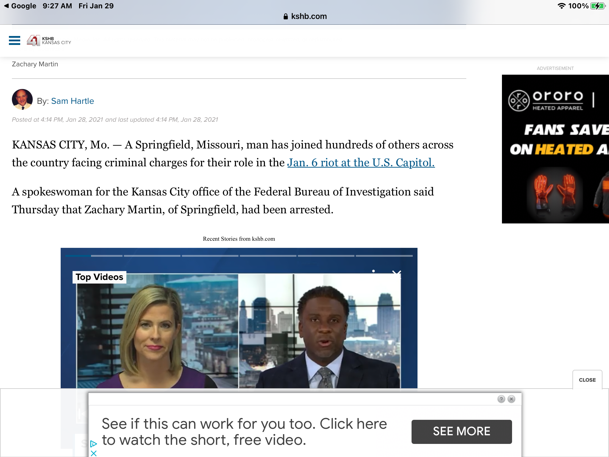Click the AdChoices triangle icon
Viewport: 609px width, 457px height.
[x=93, y=444]
